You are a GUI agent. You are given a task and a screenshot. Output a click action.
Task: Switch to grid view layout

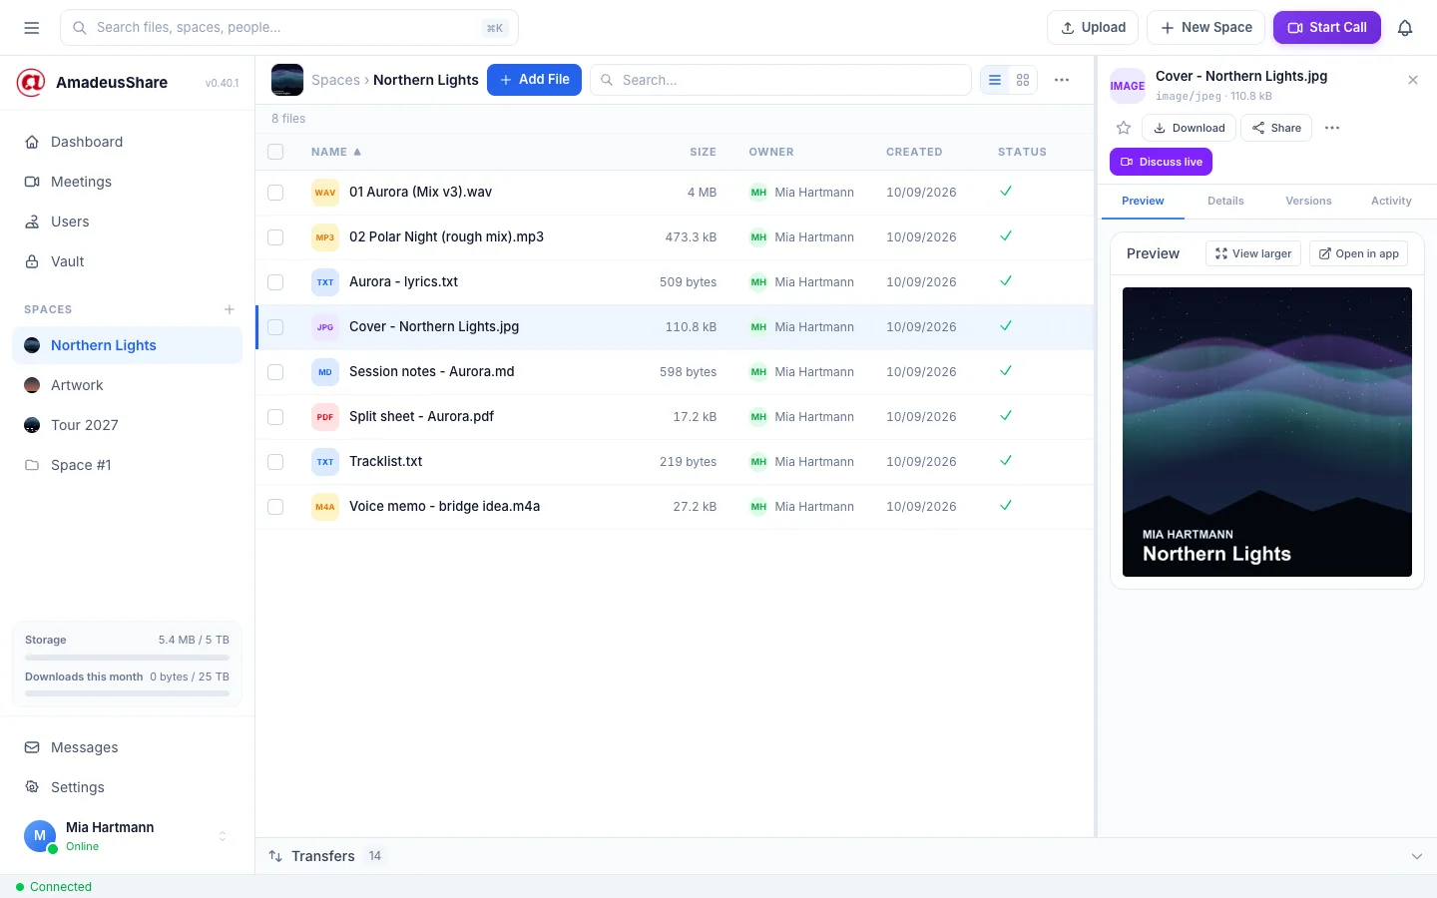[x=1023, y=80]
